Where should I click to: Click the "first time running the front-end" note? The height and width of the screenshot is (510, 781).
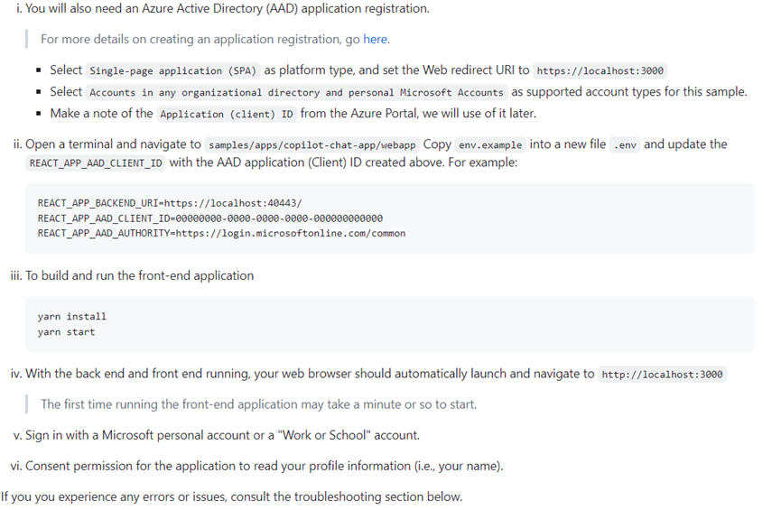tap(258, 404)
